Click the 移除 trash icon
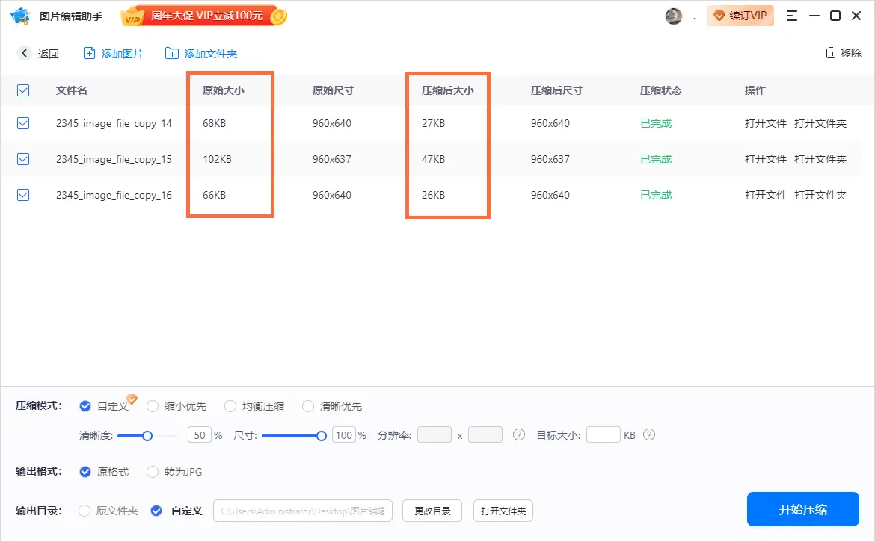The image size is (875, 542). tap(830, 53)
